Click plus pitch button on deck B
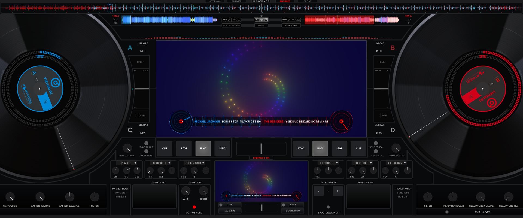Screen dimensions: 523x218 point(387,71)
